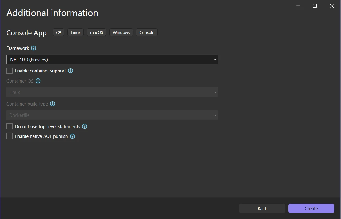
Task: Close the Additional information dialog
Action: pos(331,6)
